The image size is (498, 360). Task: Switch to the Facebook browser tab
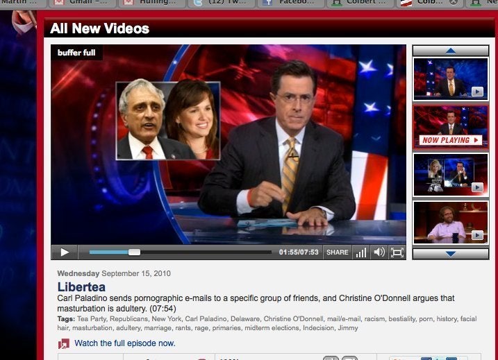click(291, 3)
